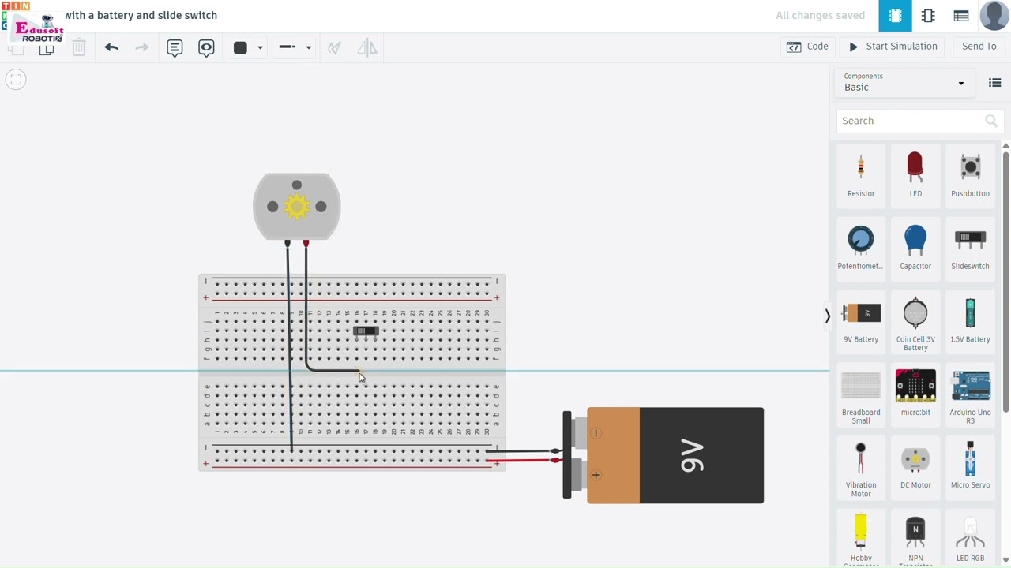Viewport: 1011px width, 568px height.
Task: Open the Code editor
Action: coord(807,47)
